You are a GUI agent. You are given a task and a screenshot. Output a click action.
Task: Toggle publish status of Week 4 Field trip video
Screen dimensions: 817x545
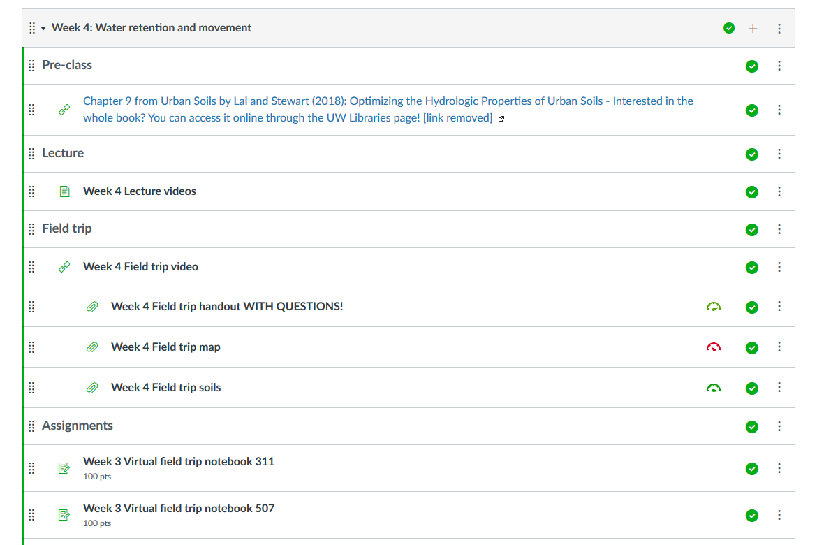tap(751, 268)
